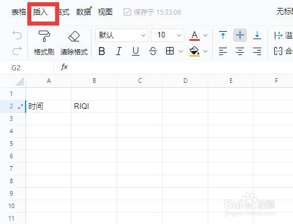Click the saved time 15:33:06 text

click(x=169, y=12)
